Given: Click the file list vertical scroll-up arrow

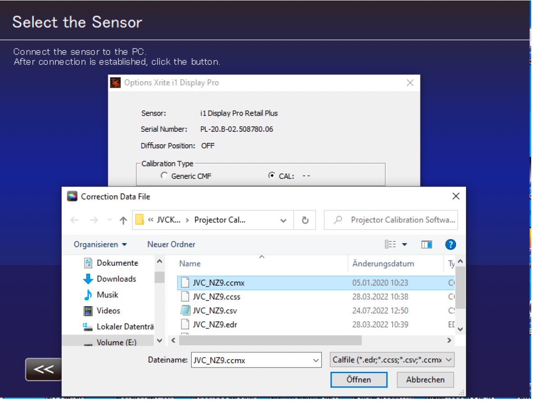Looking at the screenshot, I should click(x=460, y=262).
